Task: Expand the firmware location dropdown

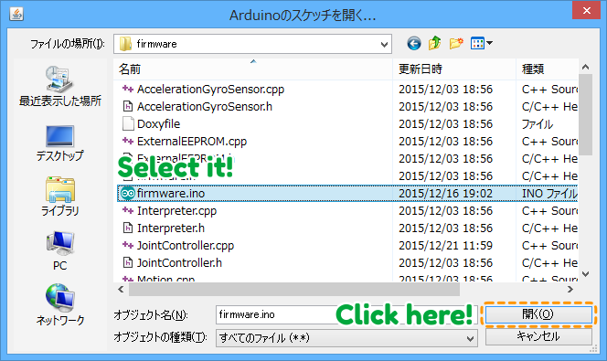Action: [384, 44]
